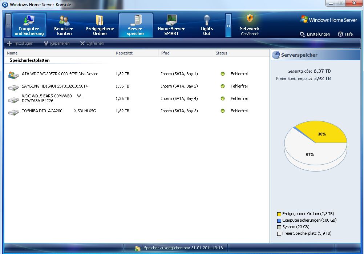This screenshot has height=254, width=364.
Task: Click Freier Speicherplatz 3,92 TB value
Action: 322,78
